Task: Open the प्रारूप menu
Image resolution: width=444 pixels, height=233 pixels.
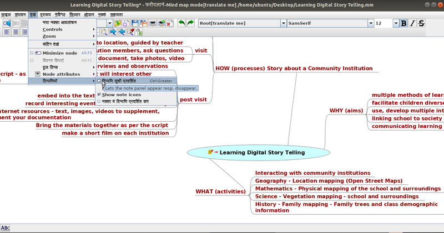Action: tap(45, 15)
